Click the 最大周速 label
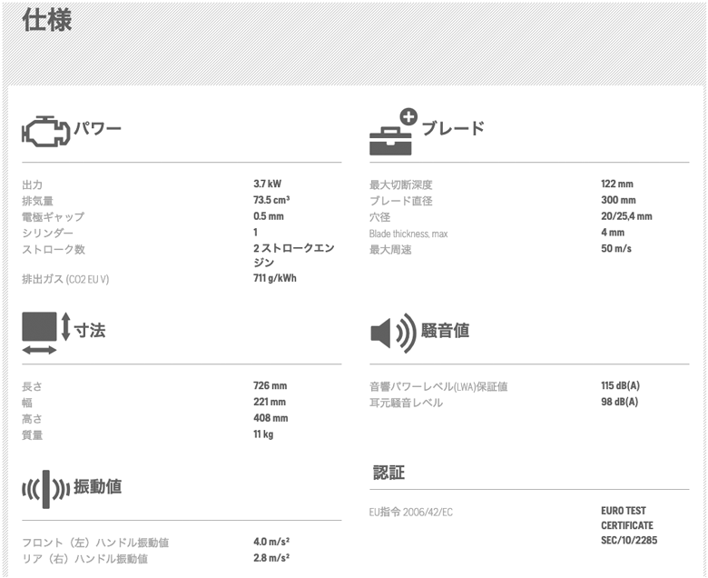The image size is (708, 578). point(390,249)
